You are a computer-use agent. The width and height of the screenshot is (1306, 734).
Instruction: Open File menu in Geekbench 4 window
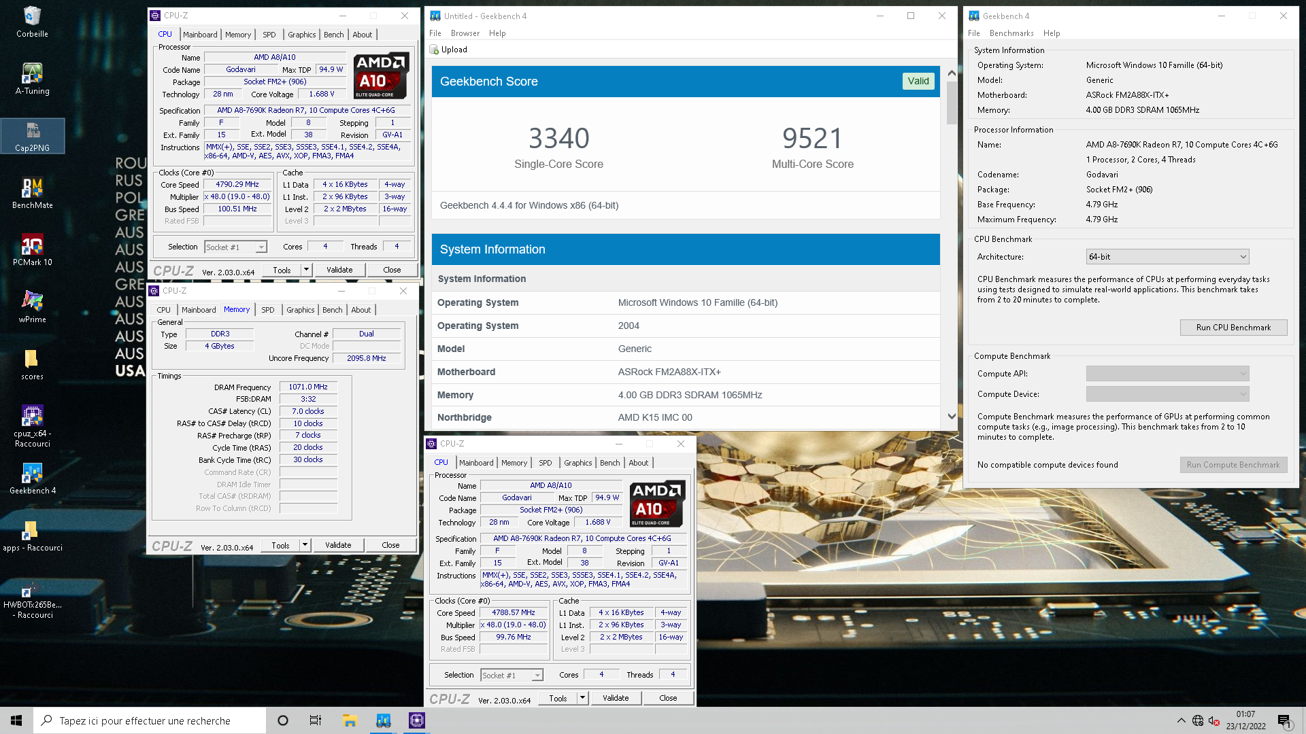974,33
